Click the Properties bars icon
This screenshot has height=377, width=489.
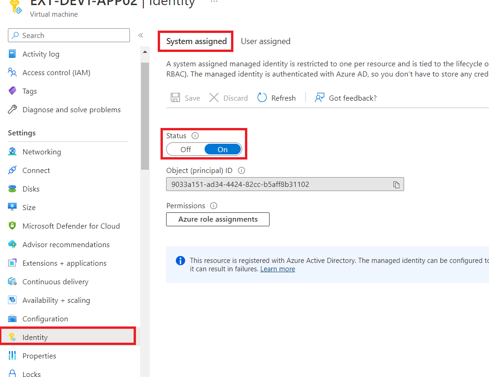12,356
